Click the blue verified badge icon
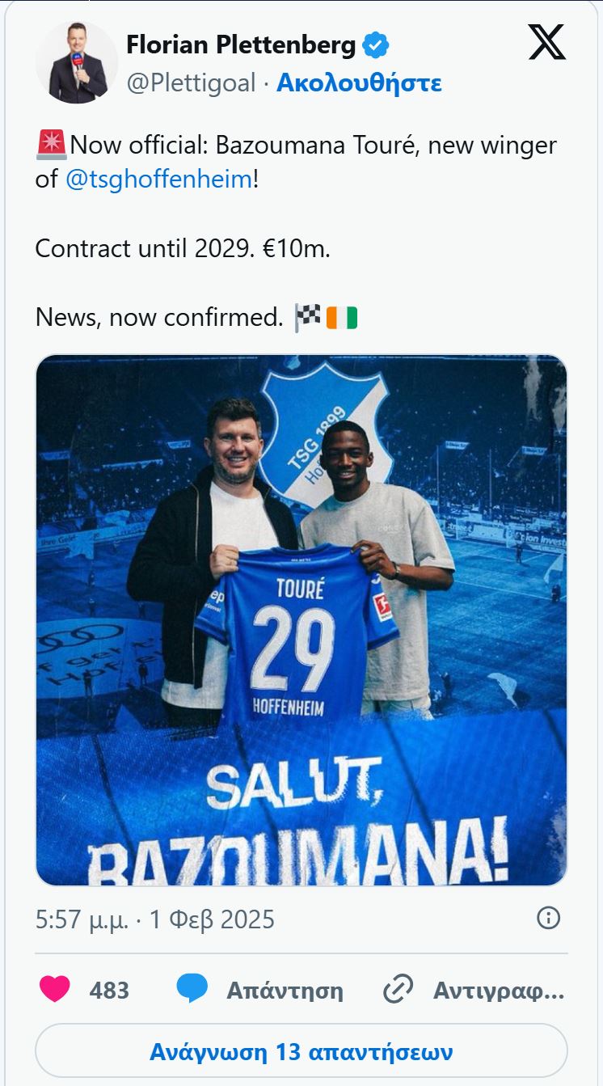The width and height of the screenshot is (603, 1086). click(x=375, y=46)
